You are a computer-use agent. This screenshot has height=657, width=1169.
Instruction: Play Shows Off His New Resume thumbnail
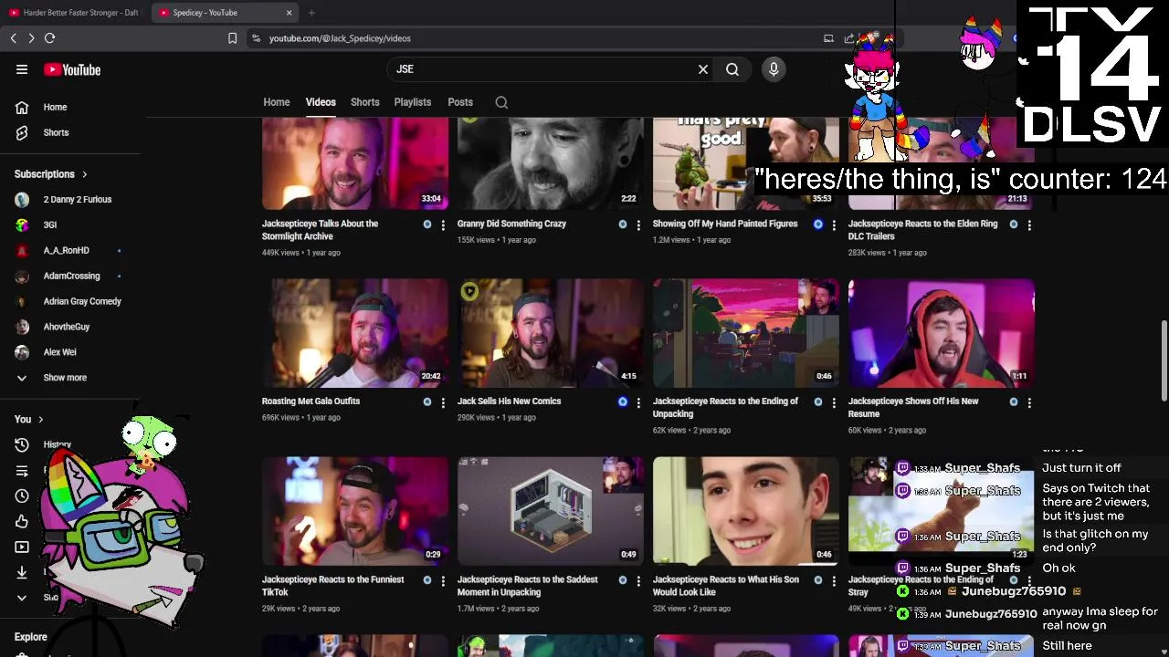(942, 333)
